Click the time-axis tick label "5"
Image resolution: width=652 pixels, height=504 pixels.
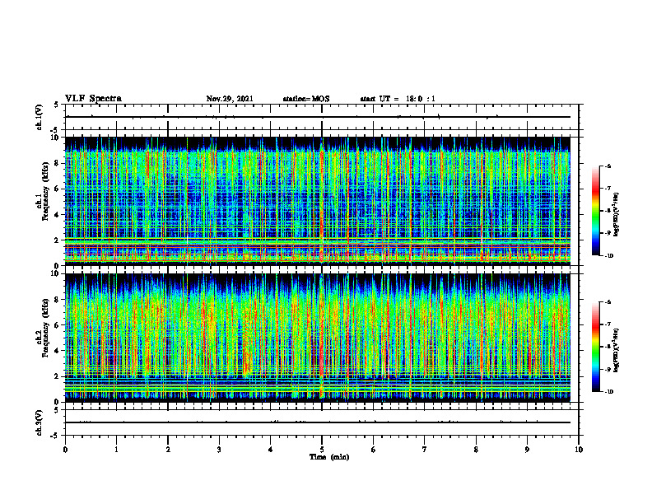[x=322, y=450]
